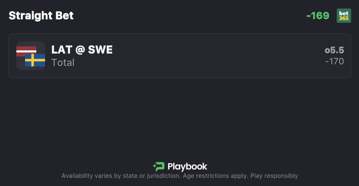The height and width of the screenshot is (186, 359).
Task: Click the Total market label
Action: coord(63,62)
